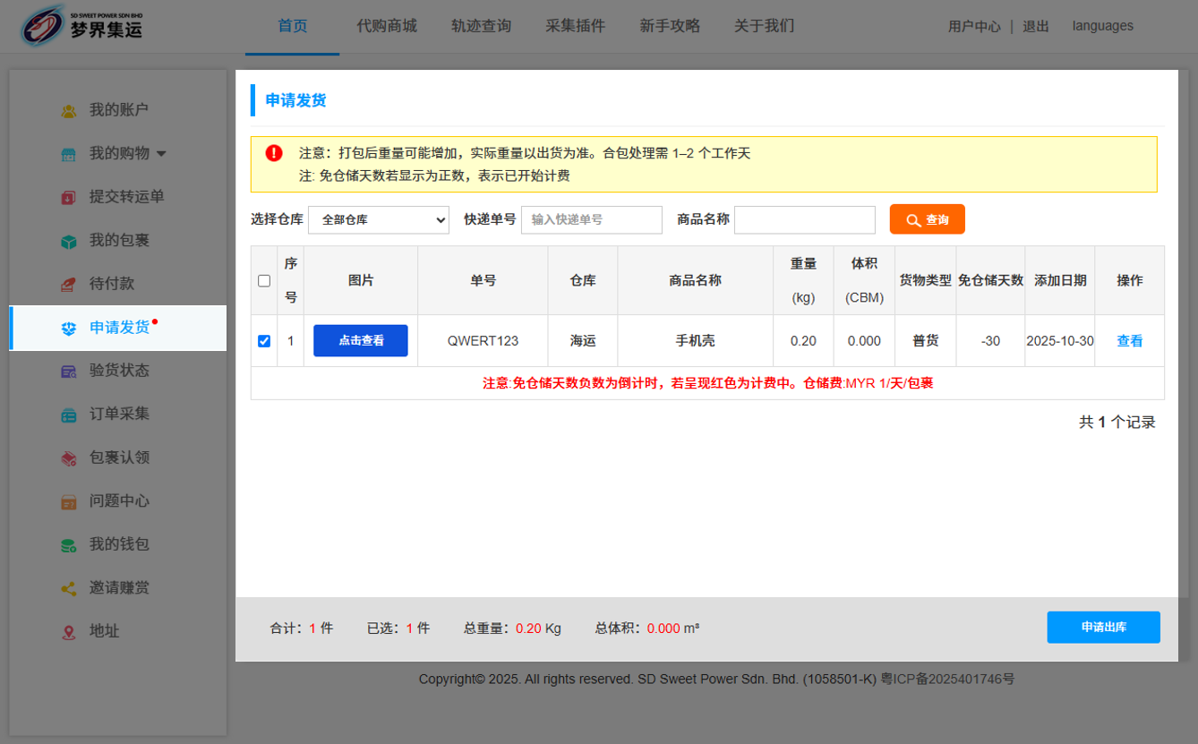Click the Pending Payment icon in sidebar

tap(69, 284)
